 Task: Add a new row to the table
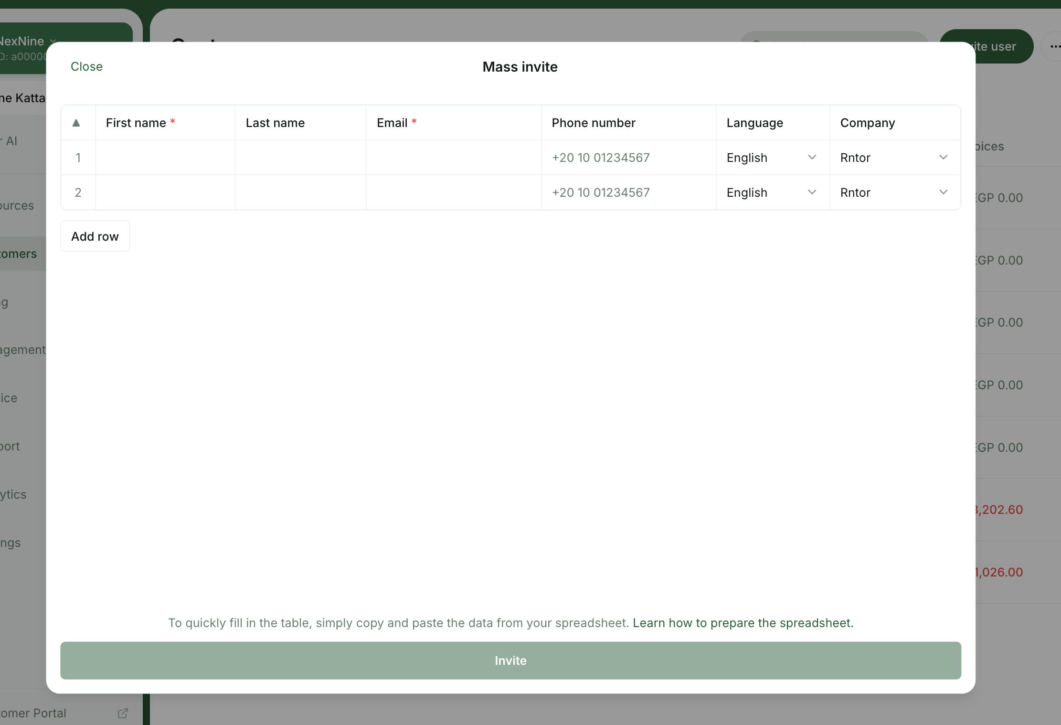[x=95, y=236]
